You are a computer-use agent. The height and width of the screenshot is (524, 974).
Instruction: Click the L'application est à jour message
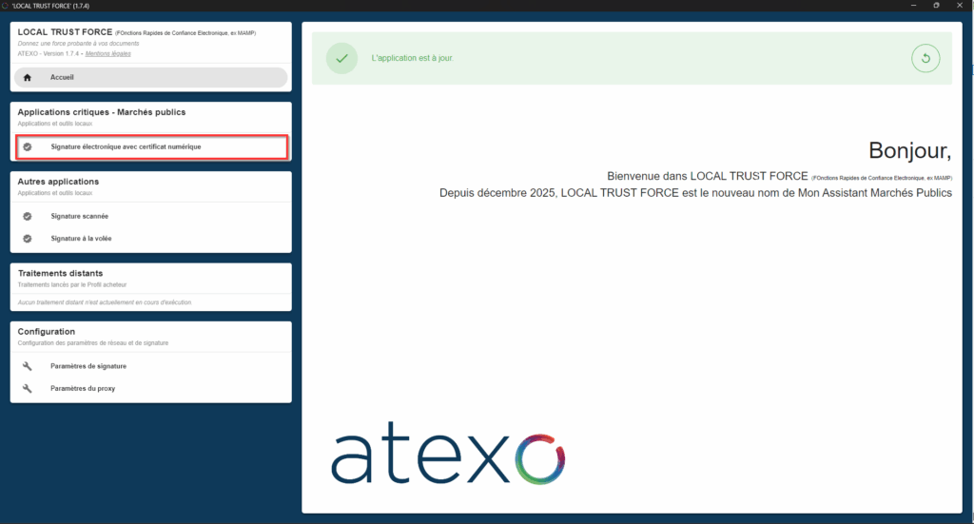tap(413, 58)
